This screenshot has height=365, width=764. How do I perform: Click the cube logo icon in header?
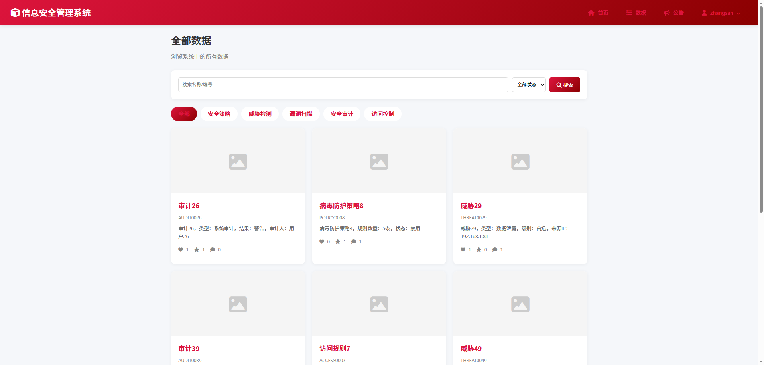point(15,13)
